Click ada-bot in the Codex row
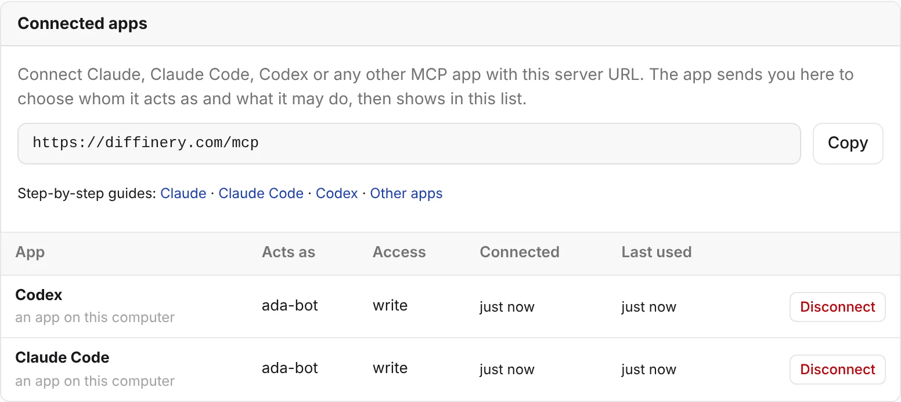Image resolution: width=901 pixels, height=402 pixels. (x=290, y=306)
